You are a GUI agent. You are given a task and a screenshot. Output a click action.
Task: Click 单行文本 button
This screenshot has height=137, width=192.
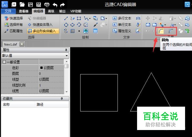coord(122,25)
